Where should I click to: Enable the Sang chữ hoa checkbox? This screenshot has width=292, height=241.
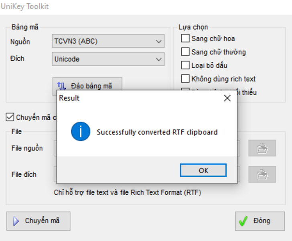click(x=185, y=39)
